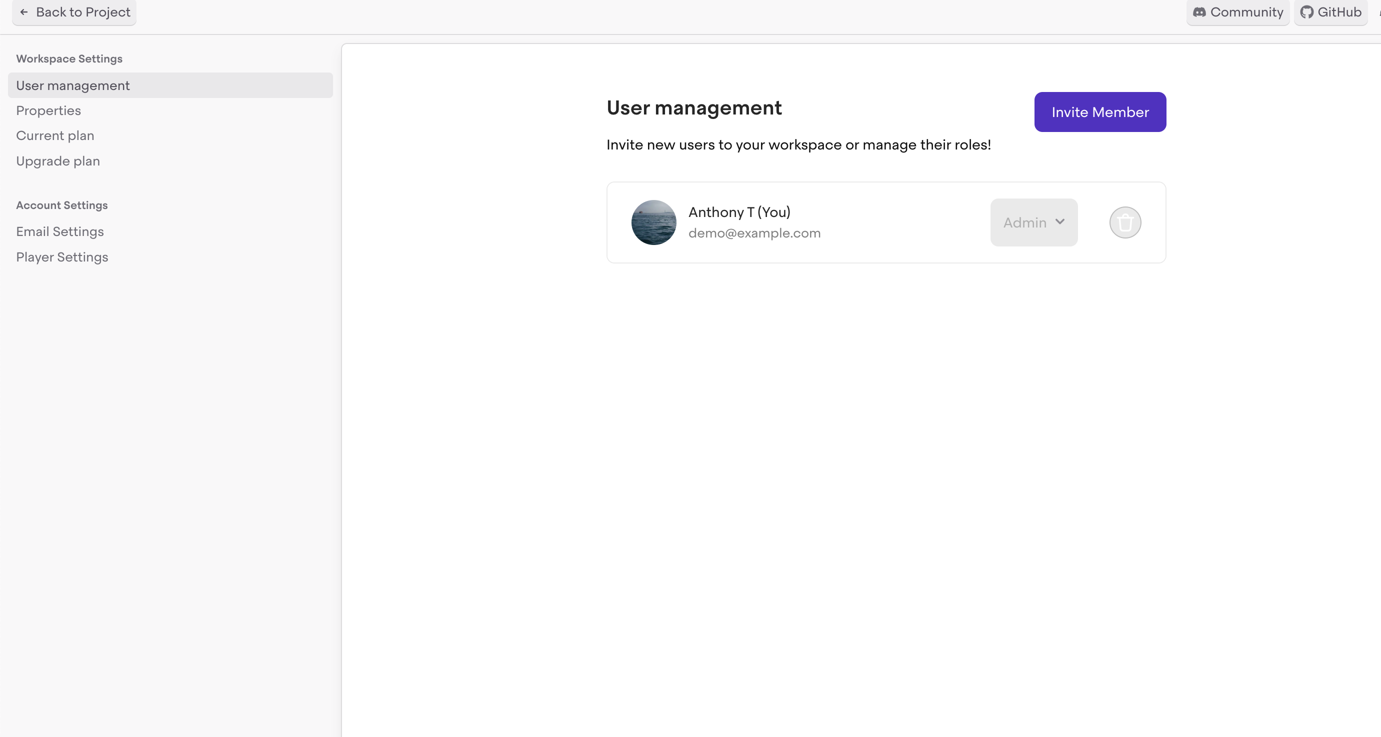Click the "Invite new users" description text

[798, 144]
